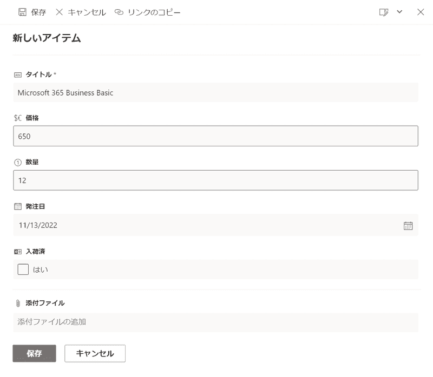Viewport: 433px width, 377px height.
Task: Click the currency icon beside 価格 label
Action: pos(17,117)
